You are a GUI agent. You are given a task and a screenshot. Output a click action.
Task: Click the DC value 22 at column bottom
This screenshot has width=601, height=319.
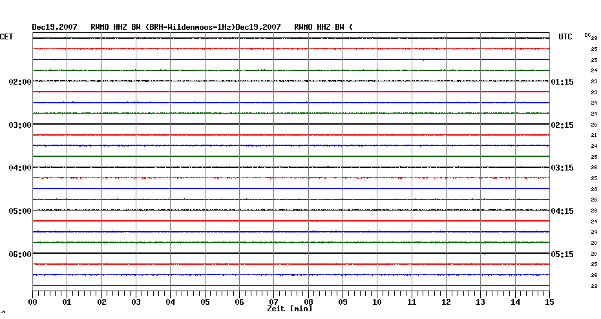[594, 286]
